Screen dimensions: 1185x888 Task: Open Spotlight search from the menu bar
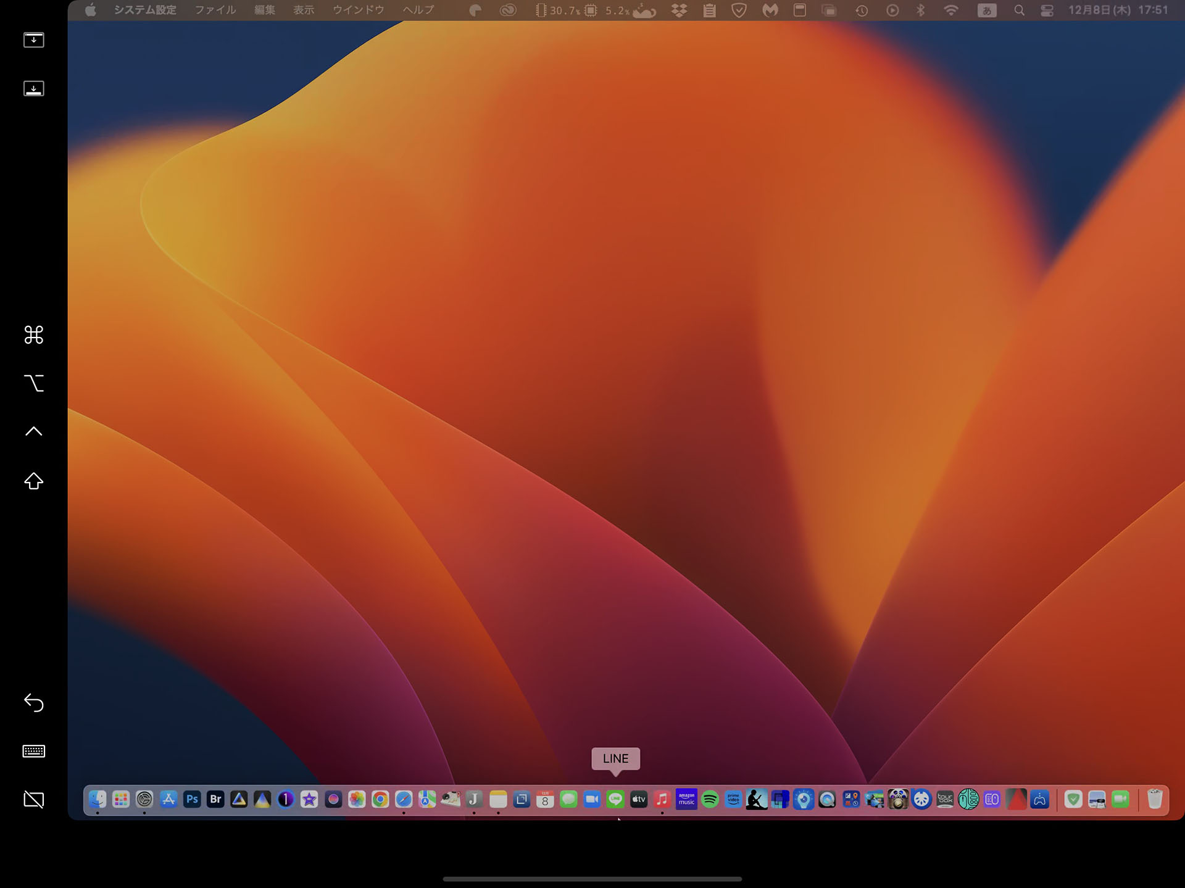[x=1020, y=10]
